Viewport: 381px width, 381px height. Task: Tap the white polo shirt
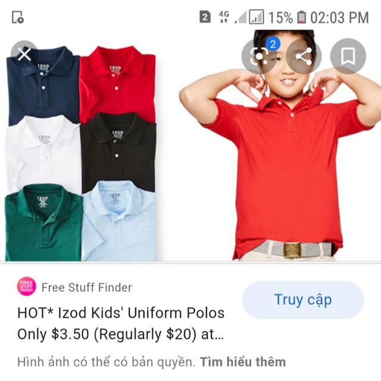(43, 153)
